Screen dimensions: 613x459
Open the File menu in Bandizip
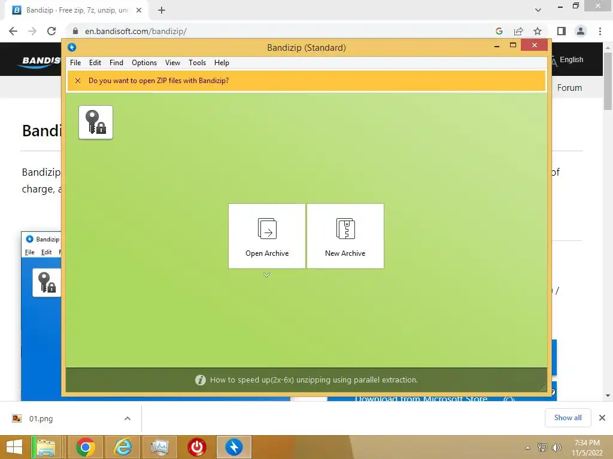tap(75, 62)
